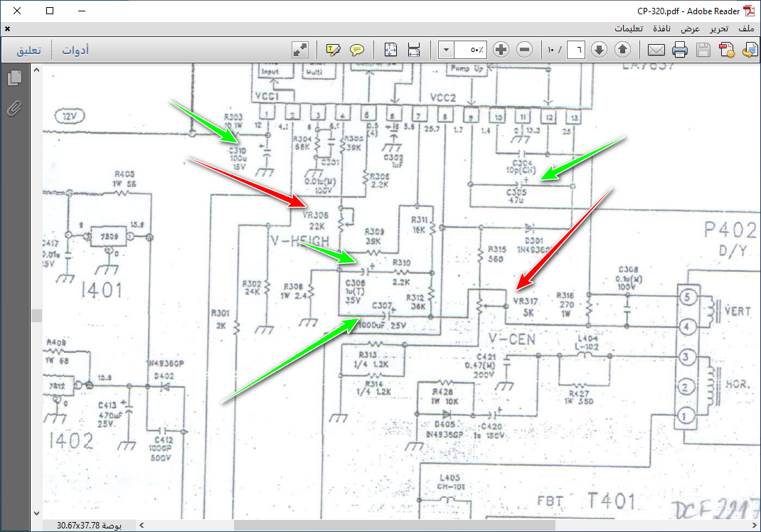Open the page thumbnails panel
Screen dimensions: 761x532
[14, 78]
